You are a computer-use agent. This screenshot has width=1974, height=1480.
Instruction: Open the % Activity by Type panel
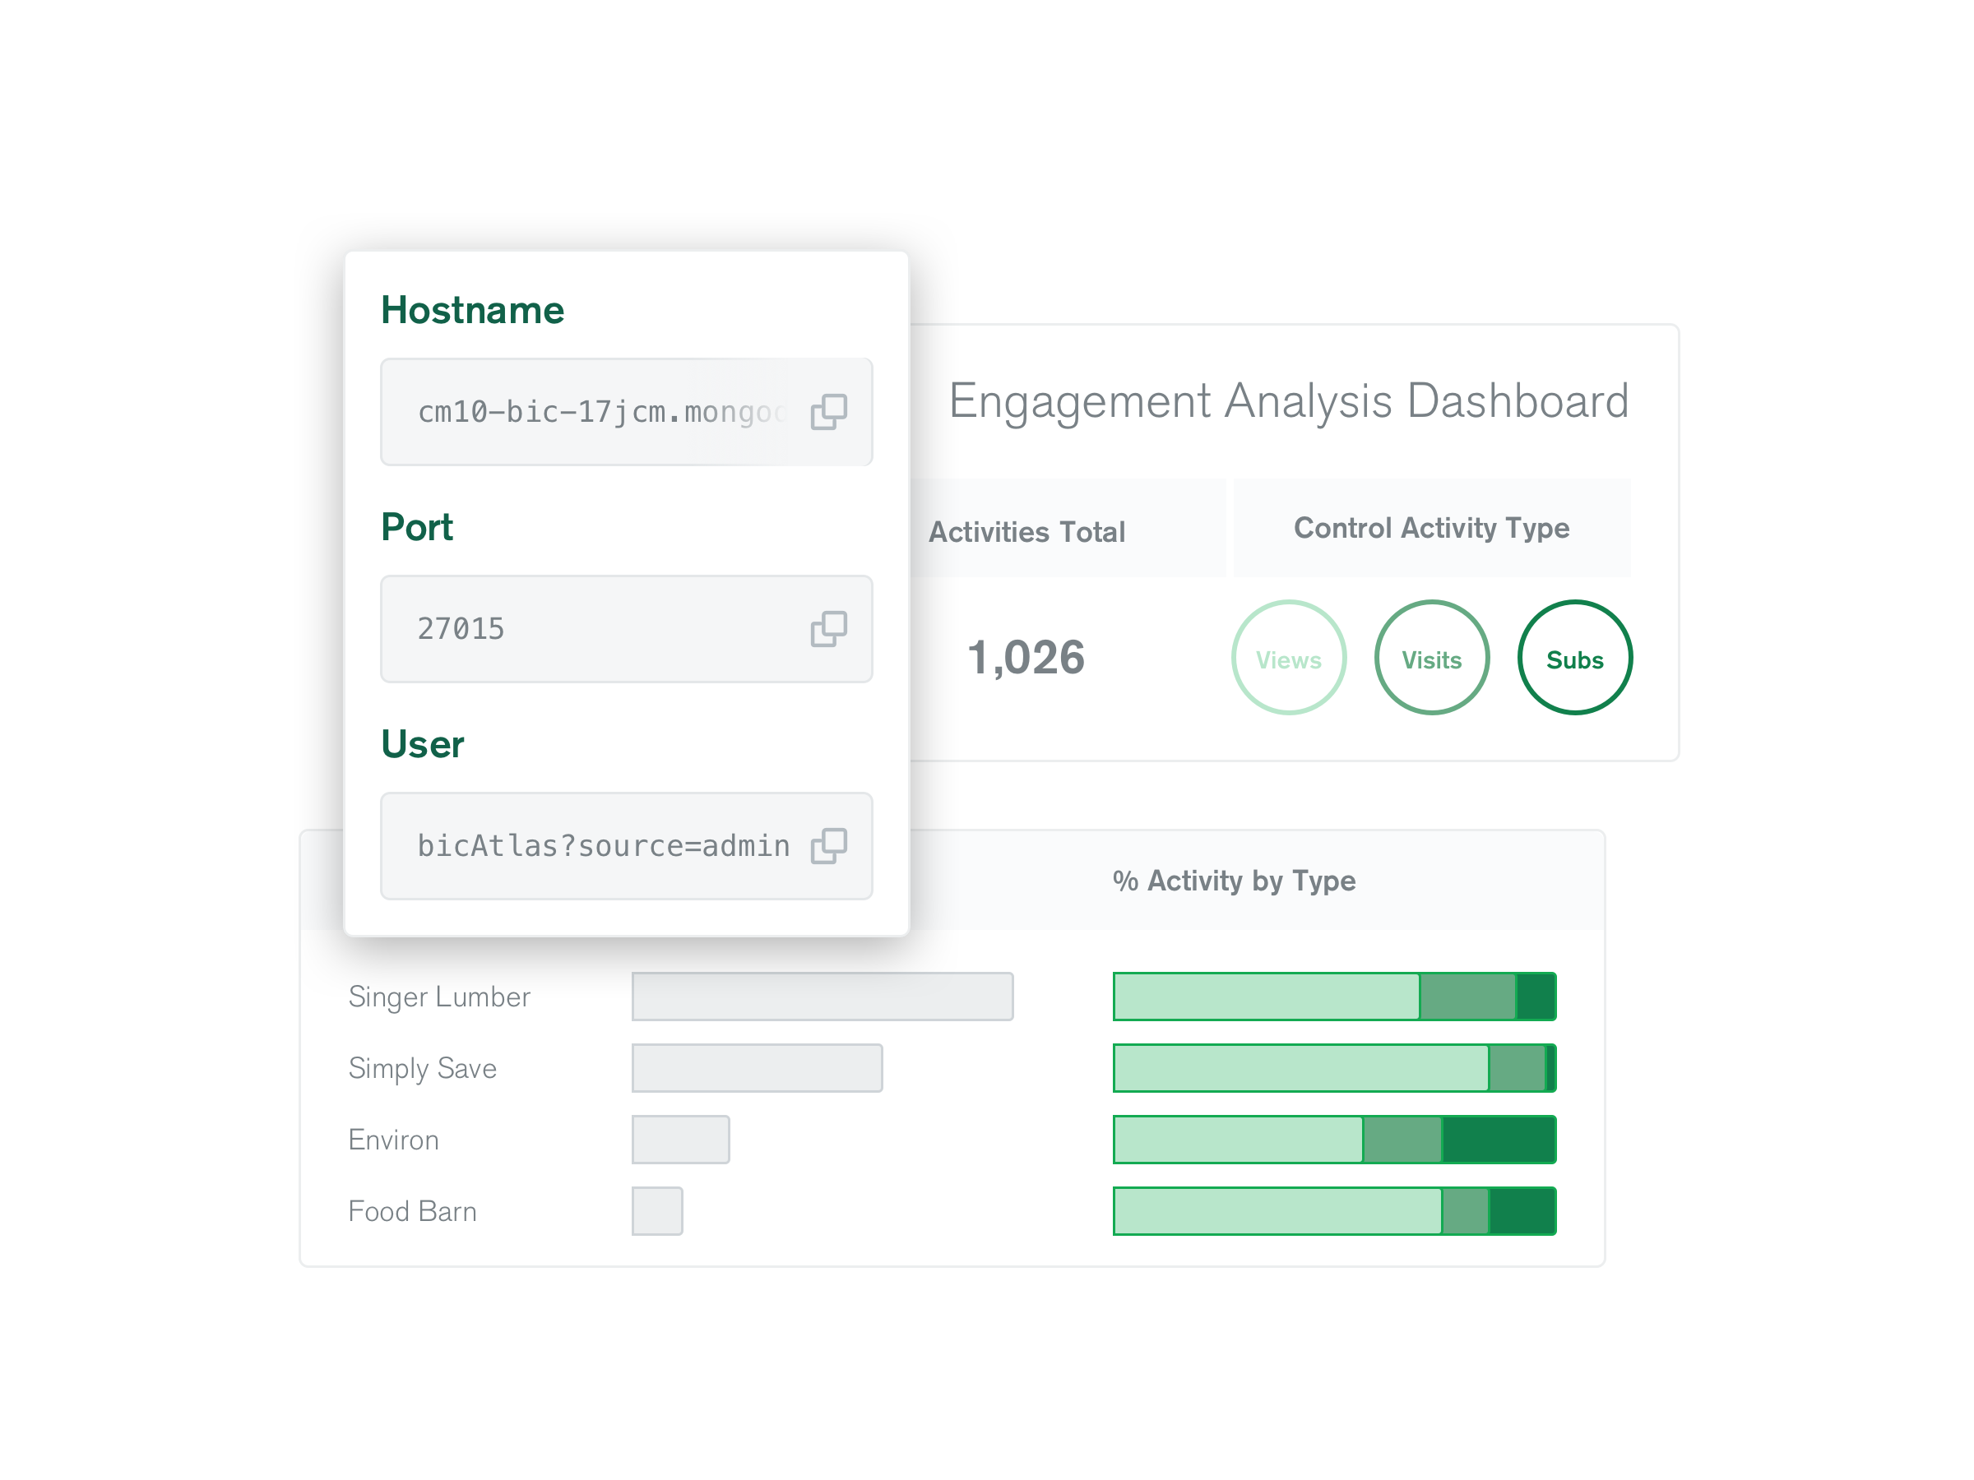[1233, 881]
